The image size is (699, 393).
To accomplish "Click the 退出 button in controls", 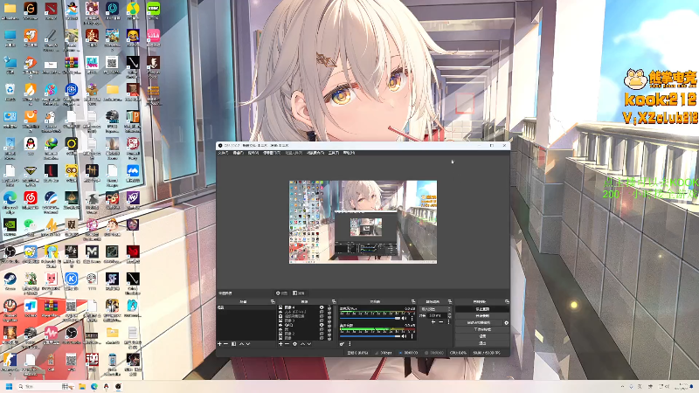I will [482, 343].
